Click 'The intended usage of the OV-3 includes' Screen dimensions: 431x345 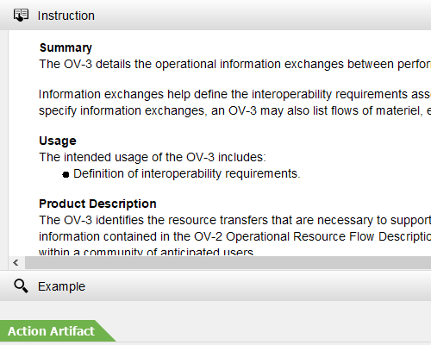point(153,157)
